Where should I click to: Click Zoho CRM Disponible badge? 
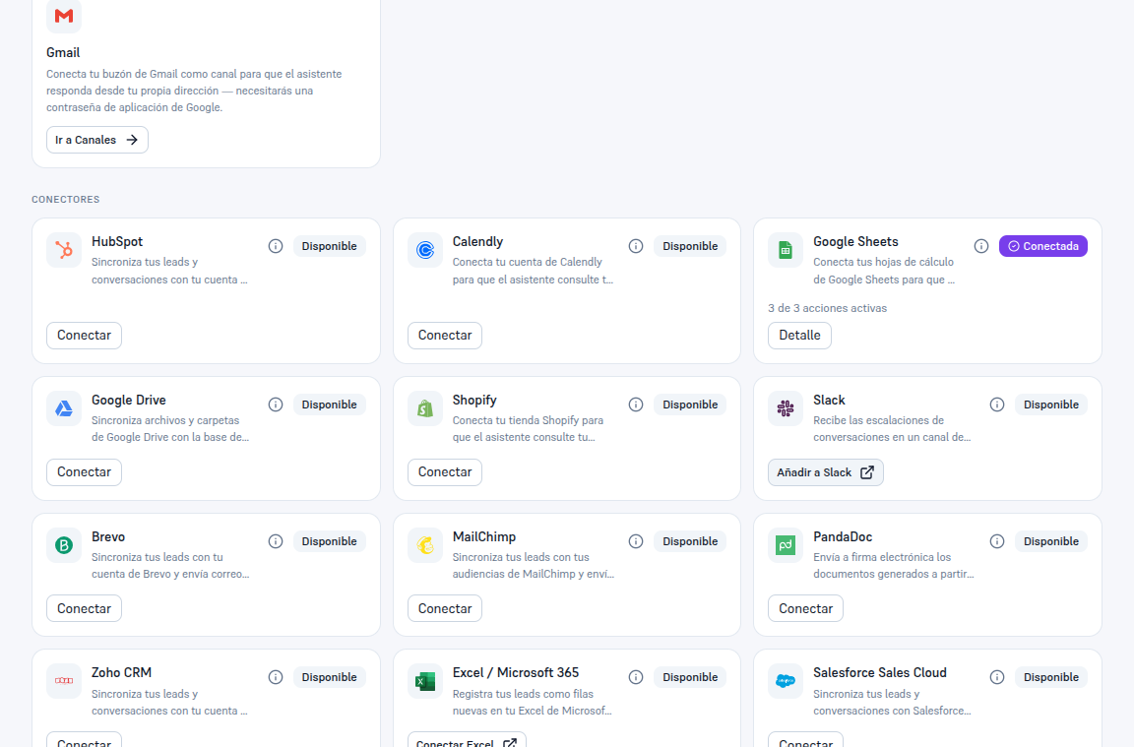click(x=329, y=677)
